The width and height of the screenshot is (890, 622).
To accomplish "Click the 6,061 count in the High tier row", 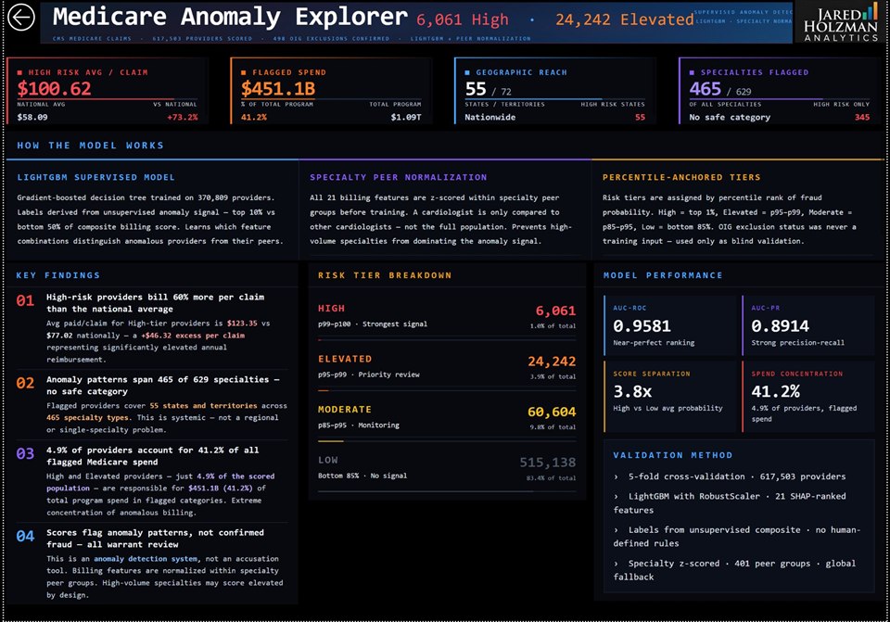I will click(x=555, y=311).
